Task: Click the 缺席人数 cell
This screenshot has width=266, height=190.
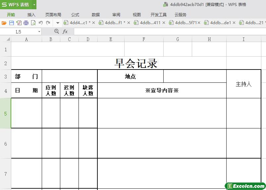Action: pyautogui.click(x=88, y=90)
